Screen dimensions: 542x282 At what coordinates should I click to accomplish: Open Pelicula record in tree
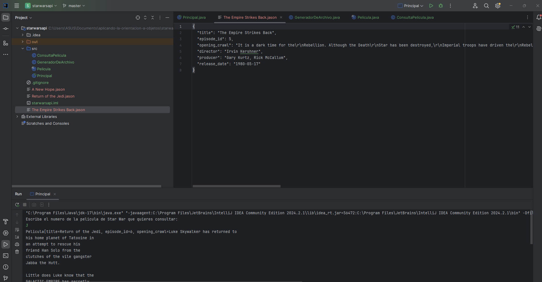point(44,69)
